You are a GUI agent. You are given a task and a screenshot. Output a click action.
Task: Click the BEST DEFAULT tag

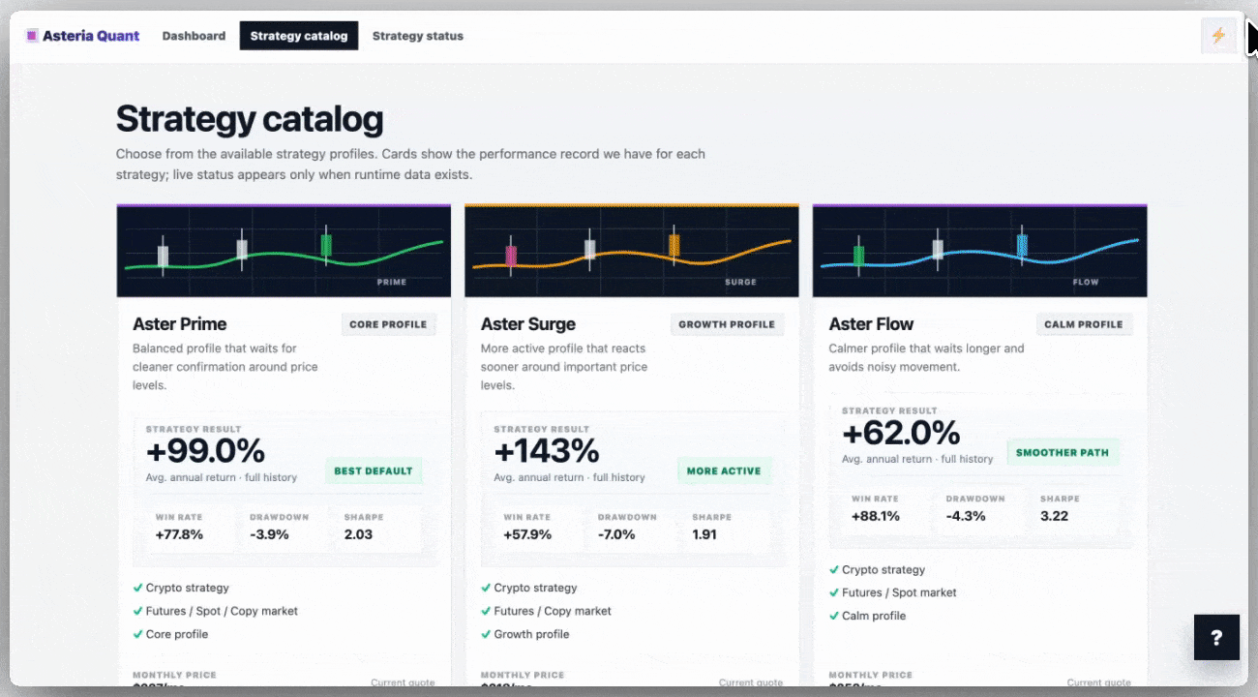[x=374, y=471]
